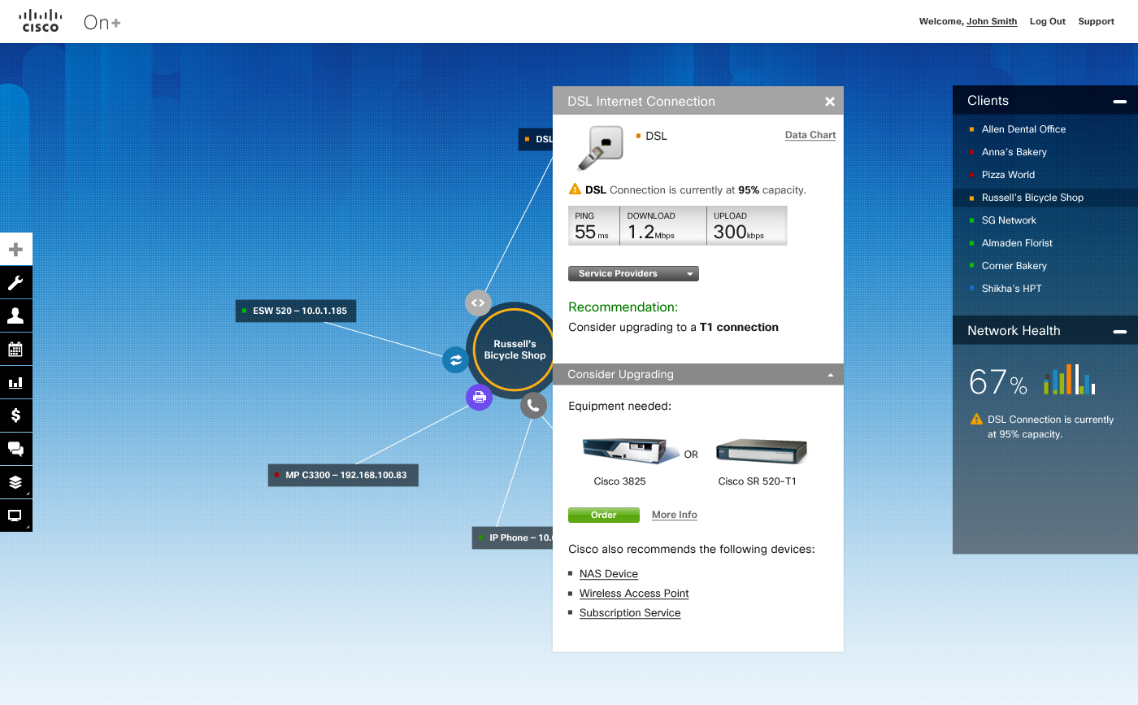The image size is (1138, 705).
Task: Click the ESW 520 – 10.0.1.185 node label
Action: click(x=296, y=311)
